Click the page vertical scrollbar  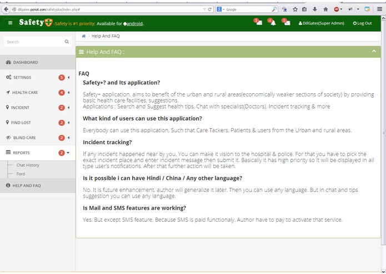click(383, 133)
